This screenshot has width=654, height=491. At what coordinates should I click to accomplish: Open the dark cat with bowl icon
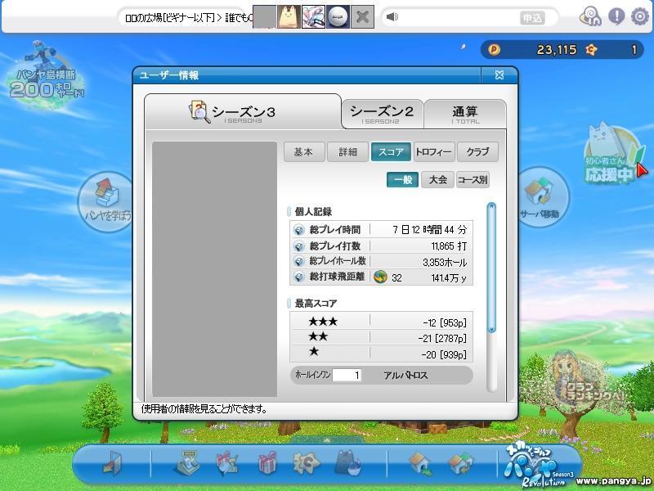pos(347,462)
